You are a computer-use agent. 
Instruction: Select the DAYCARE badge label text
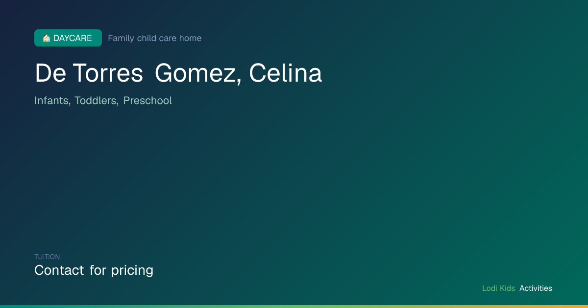click(73, 38)
